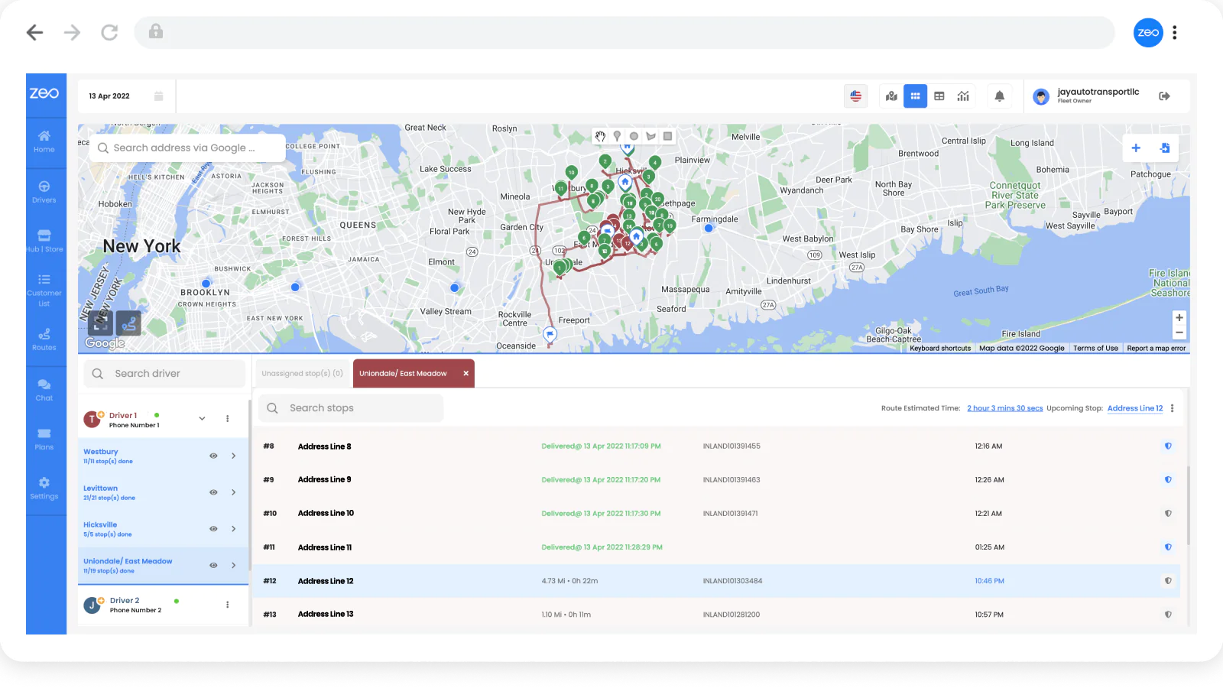The width and height of the screenshot is (1223, 688).
Task: Toggle shield icon for Address Line 9
Action: (1168, 480)
